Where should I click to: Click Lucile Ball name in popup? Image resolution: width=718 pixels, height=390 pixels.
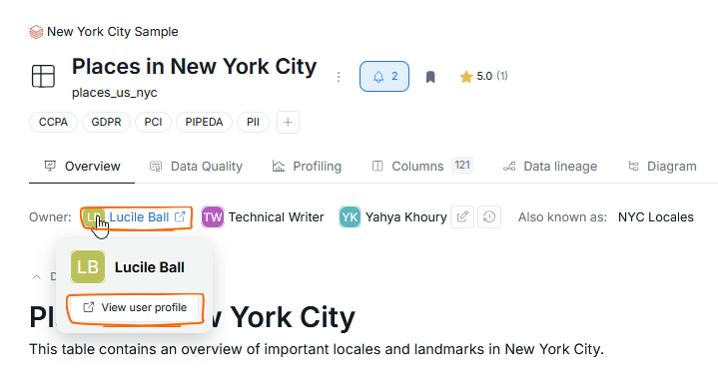pos(149,267)
